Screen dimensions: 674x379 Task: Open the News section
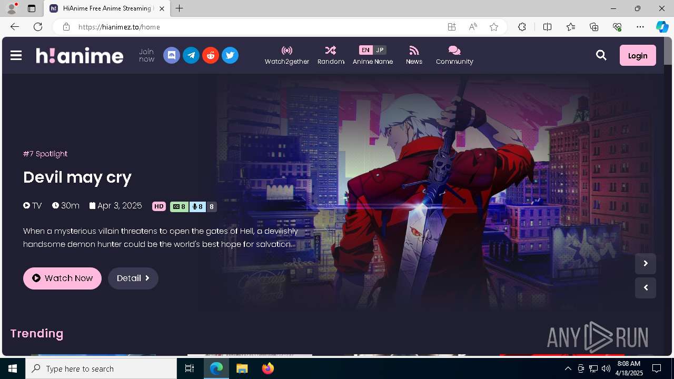[x=414, y=55]
